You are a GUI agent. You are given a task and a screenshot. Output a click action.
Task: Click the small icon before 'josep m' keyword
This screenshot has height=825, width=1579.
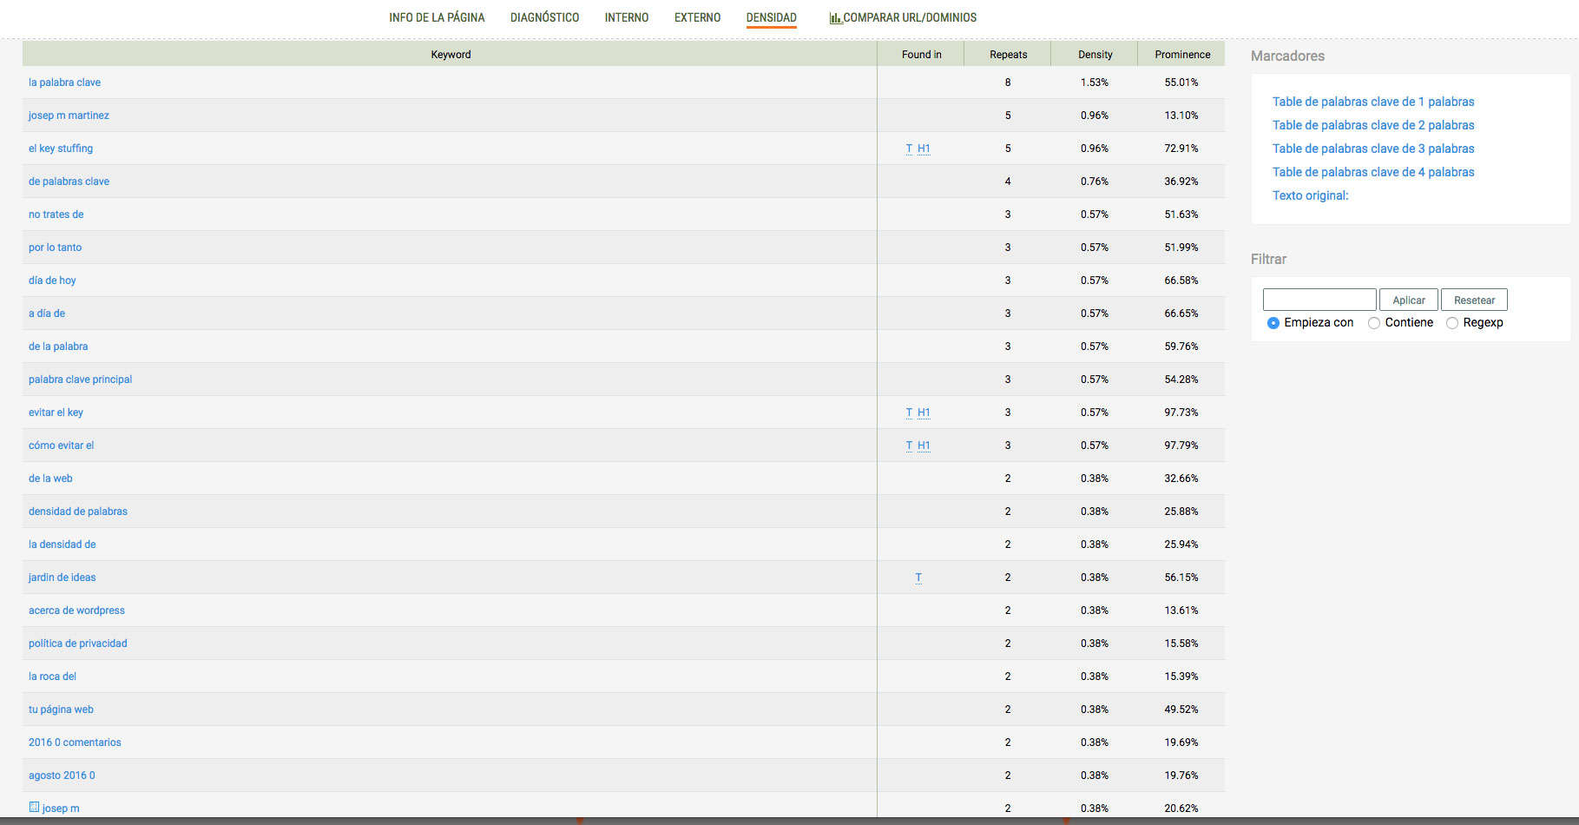tap(34, 807)
